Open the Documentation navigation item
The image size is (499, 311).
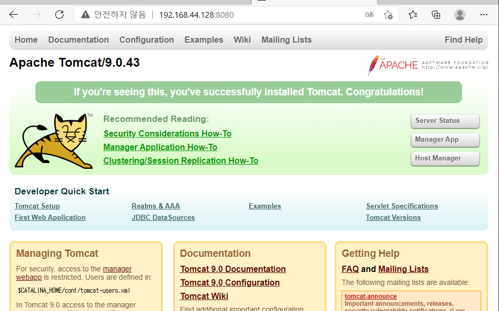pos(79,40)
